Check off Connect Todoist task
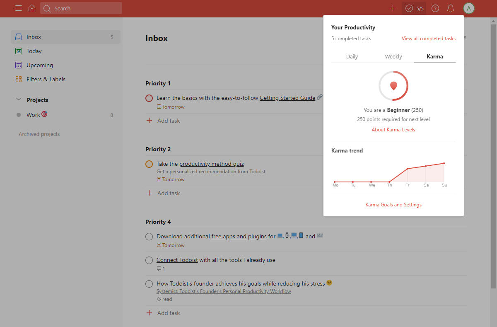 point(149,260)
